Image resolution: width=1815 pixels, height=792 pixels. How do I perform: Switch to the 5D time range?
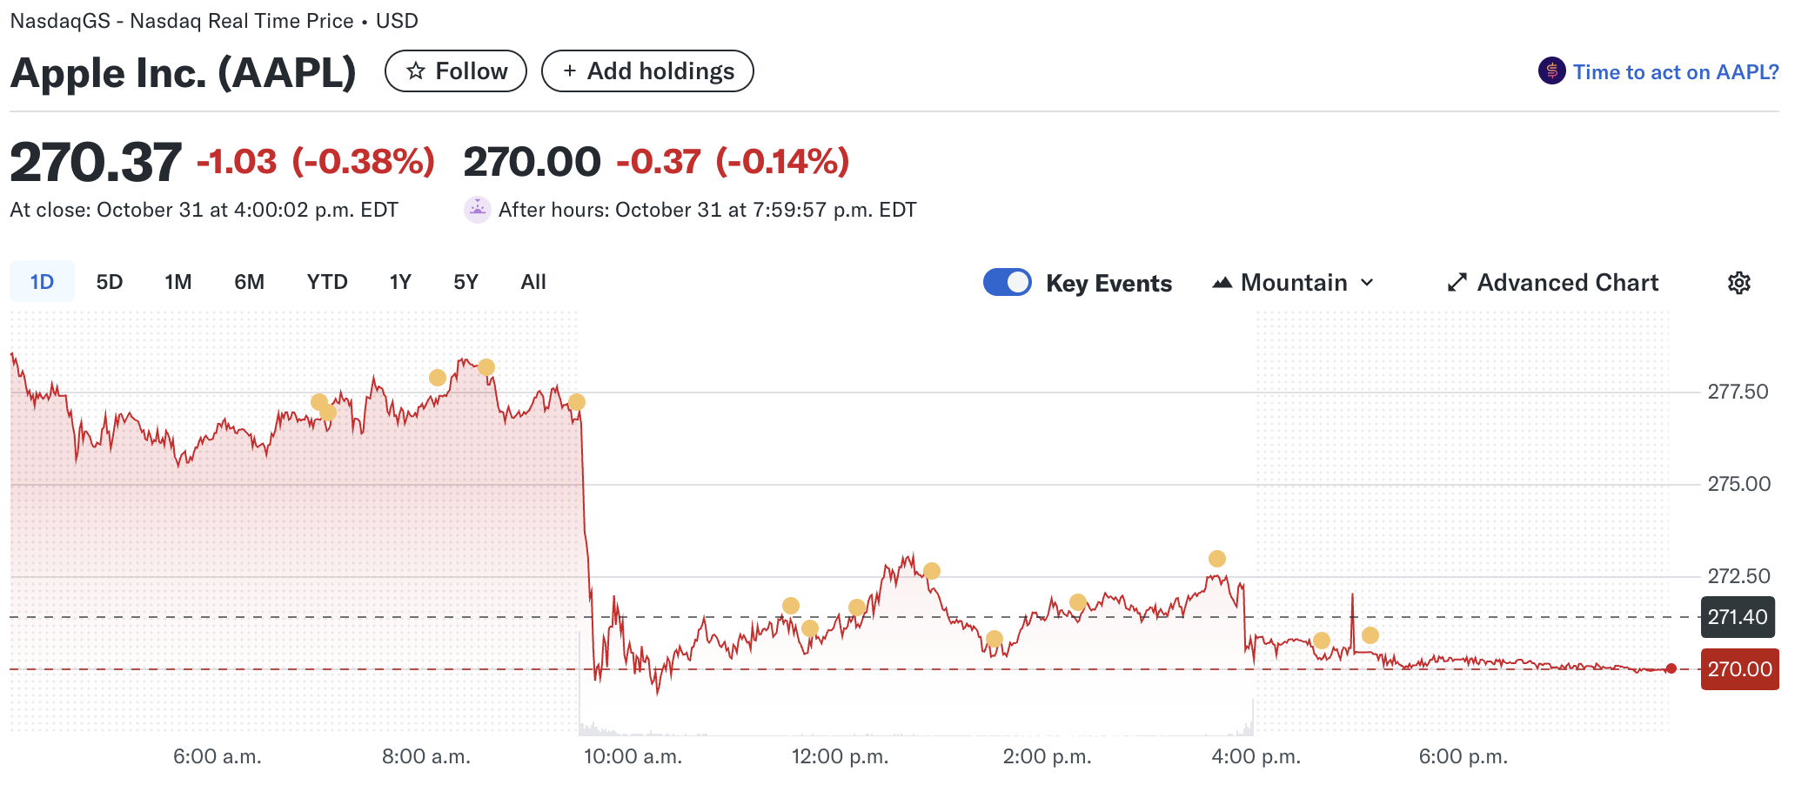tap(110, 282)
